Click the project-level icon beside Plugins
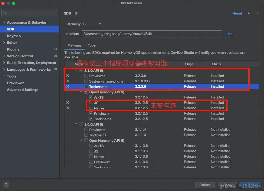The width and height of the screenshot is (264, 191). 55,49
